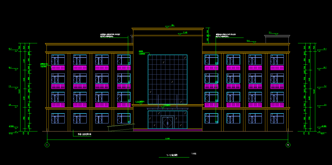
Task: Select the plinth material note below ground line
Action: point(84,134)
